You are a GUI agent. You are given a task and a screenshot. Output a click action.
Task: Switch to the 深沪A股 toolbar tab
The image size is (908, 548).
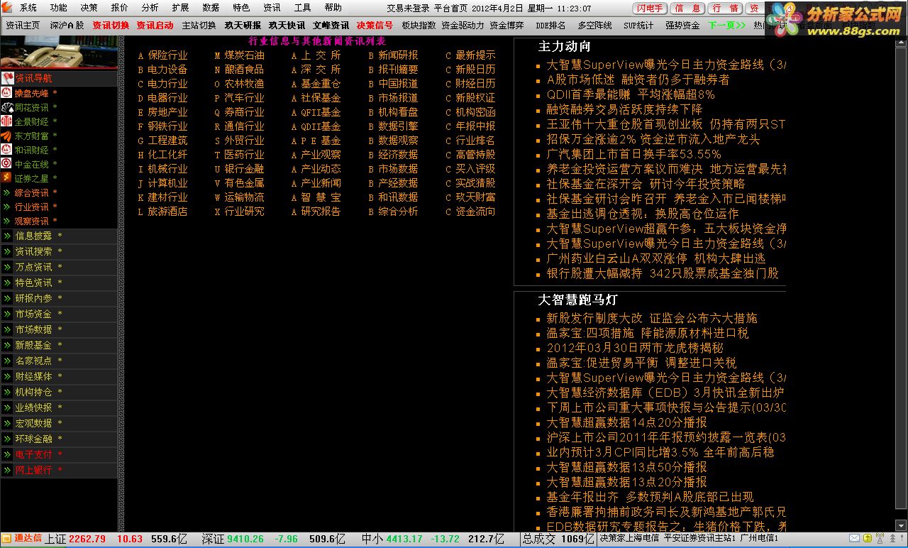66,25
